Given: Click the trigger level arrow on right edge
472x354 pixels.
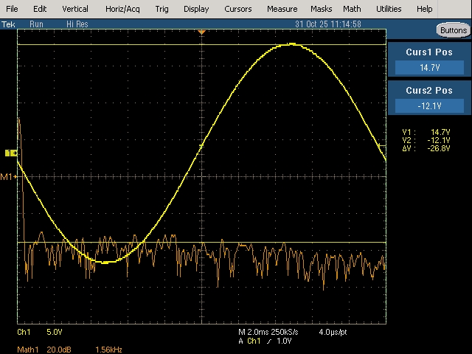Looking at the screenshot, I should coord(382,146).
